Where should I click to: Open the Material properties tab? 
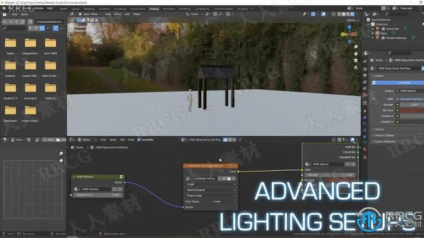click(x=365, y=149)
